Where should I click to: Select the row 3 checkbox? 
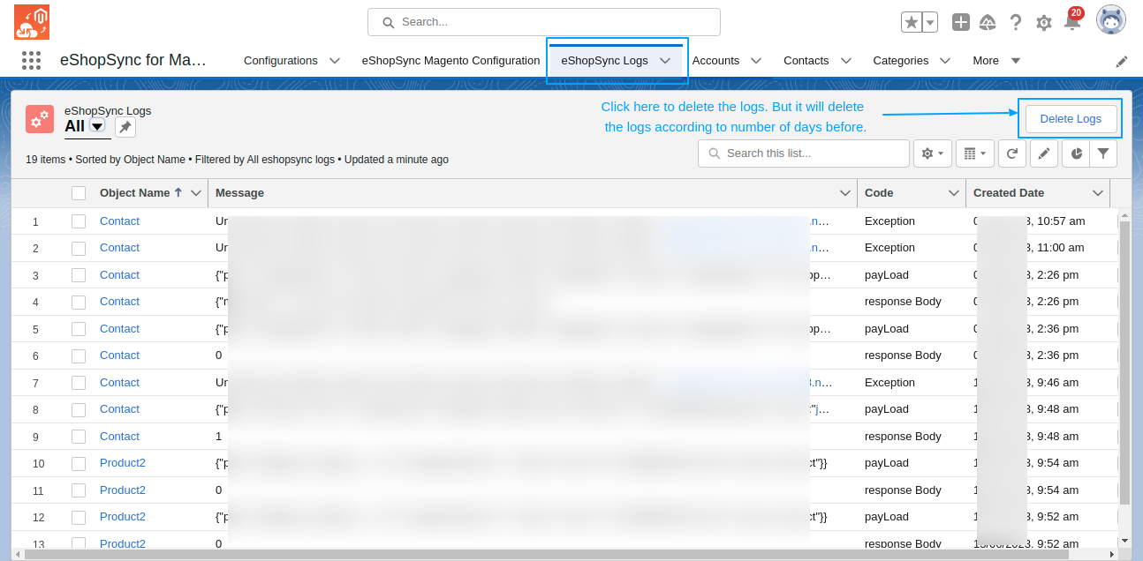pyautogui.click(x=79, y=275)
